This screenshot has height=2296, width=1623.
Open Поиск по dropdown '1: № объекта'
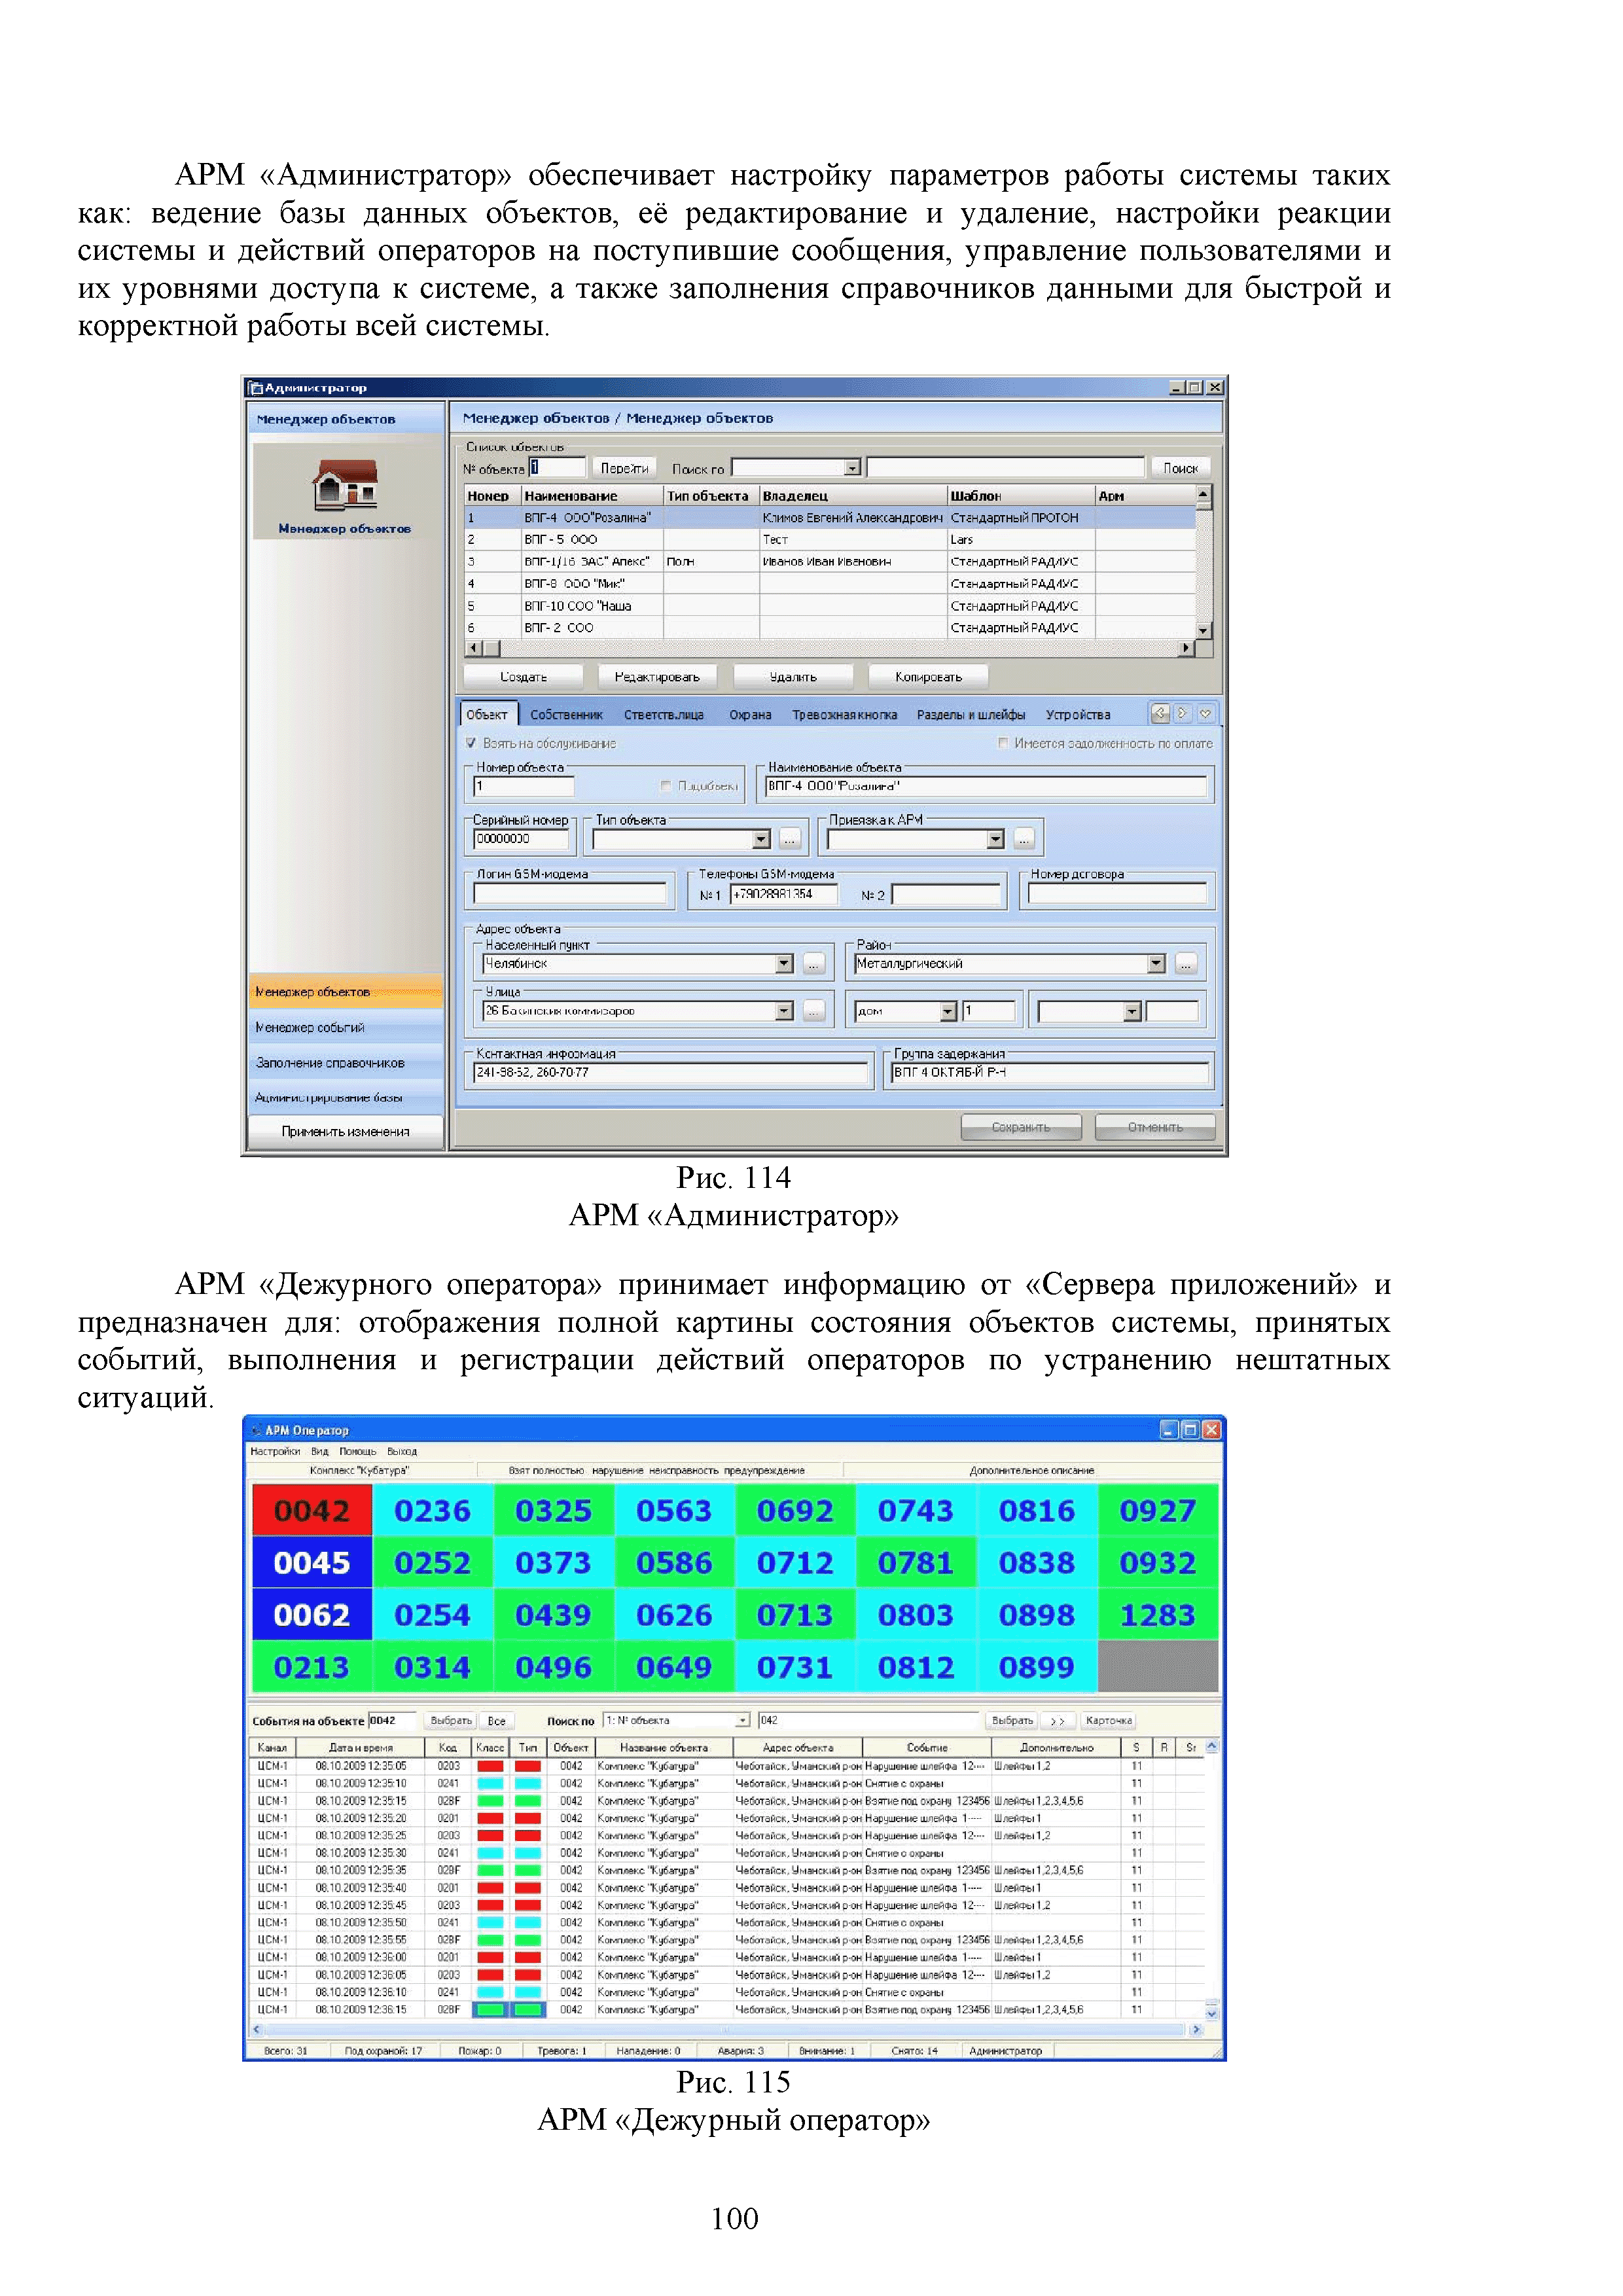click(742, 1720)
